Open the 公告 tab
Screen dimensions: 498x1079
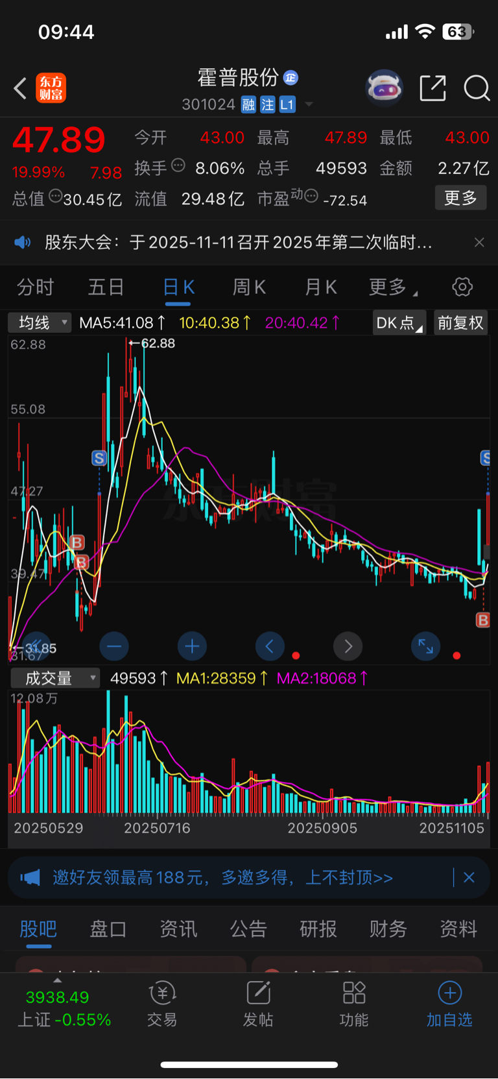[x=248, y=929]
